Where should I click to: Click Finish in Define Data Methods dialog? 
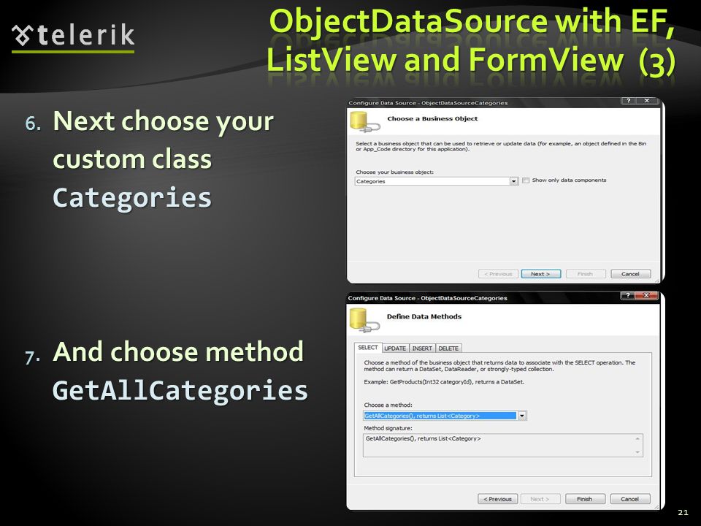(585, 499)
